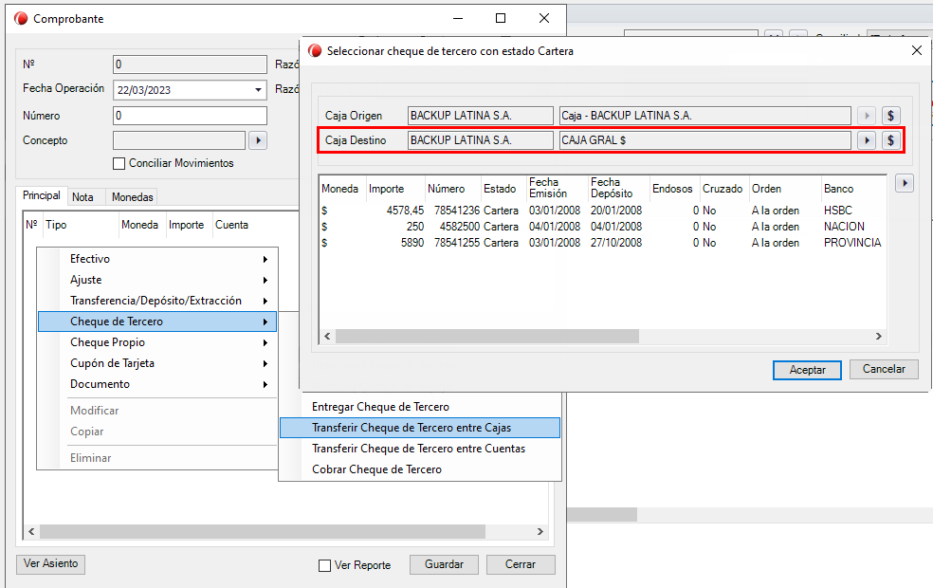933x588 pixels.
Task: Open the Cupón de Tarjeta submenu
Action: (157, 363)
